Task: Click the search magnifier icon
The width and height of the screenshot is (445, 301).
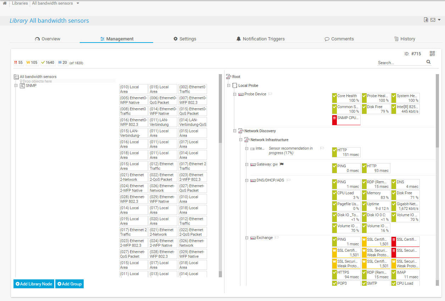Action: tap(428, 62)
